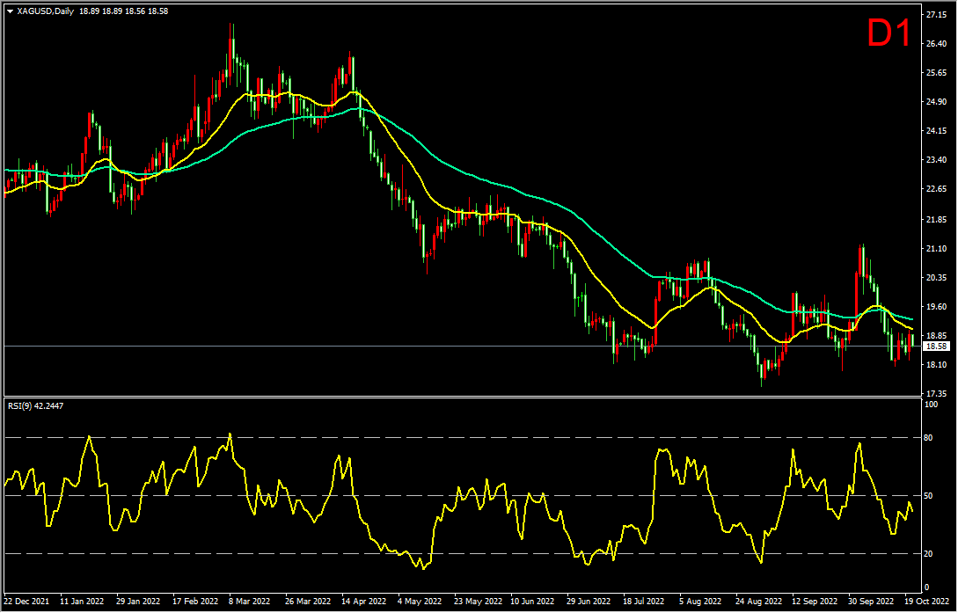The image size is (958, 613).
Task: Click the 24.90 price scale label
Action: [937, 102]
